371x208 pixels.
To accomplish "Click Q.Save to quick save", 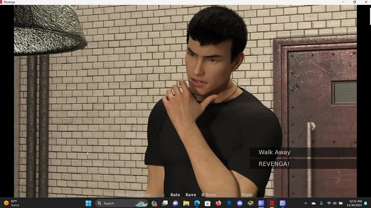I will (209, 195).
